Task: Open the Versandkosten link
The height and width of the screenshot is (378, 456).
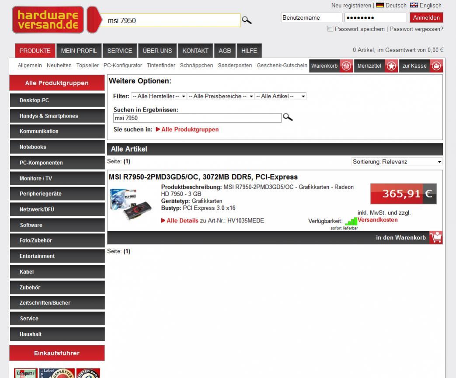Action: pos(377,220)
